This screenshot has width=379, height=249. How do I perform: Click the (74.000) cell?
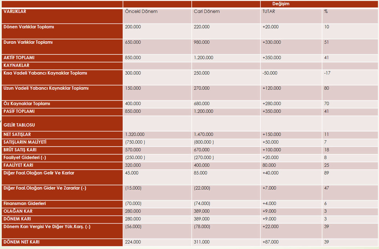point(202,204)
